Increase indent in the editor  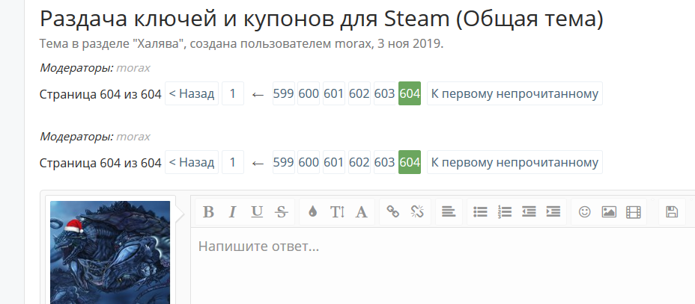coord(553,212)
